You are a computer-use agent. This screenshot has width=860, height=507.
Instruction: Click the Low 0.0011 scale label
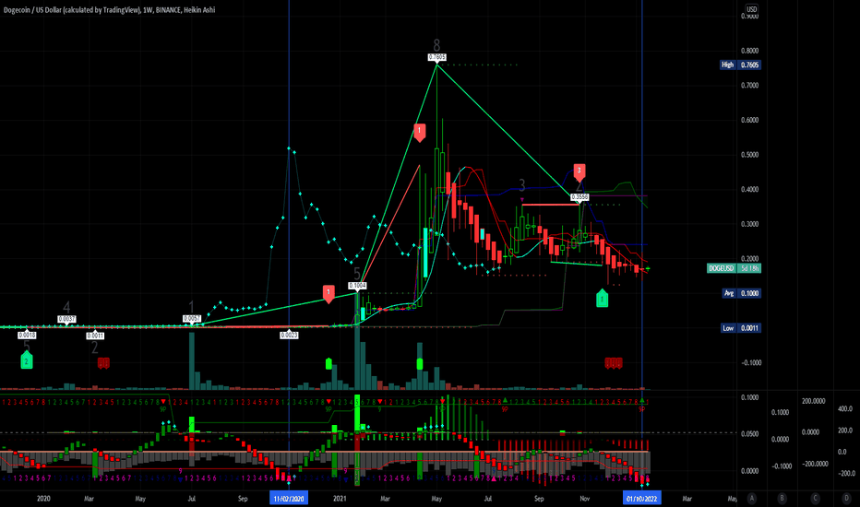click(x=740, y=328)
